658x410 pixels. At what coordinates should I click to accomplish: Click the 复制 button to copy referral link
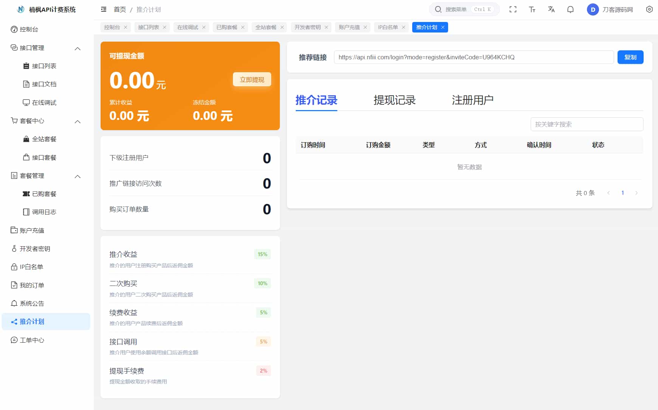point(630,57)
